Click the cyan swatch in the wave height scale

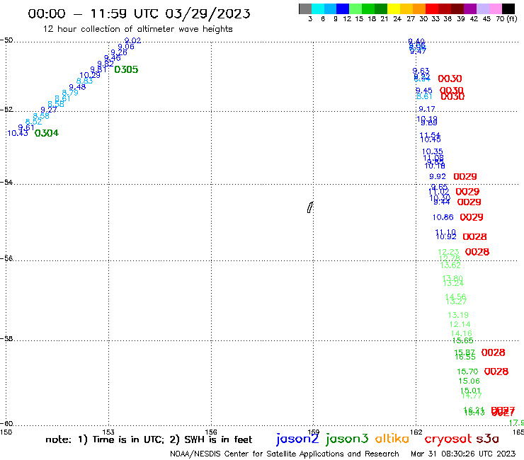318,8
